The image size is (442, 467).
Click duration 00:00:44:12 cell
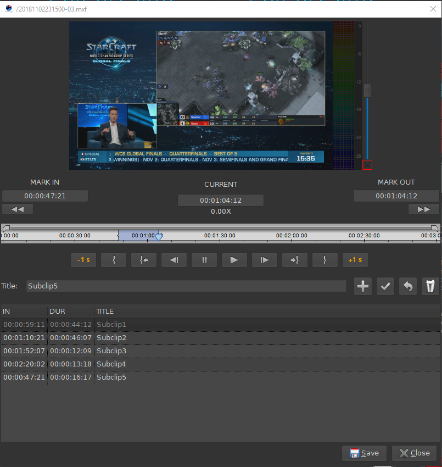point(71,324)
